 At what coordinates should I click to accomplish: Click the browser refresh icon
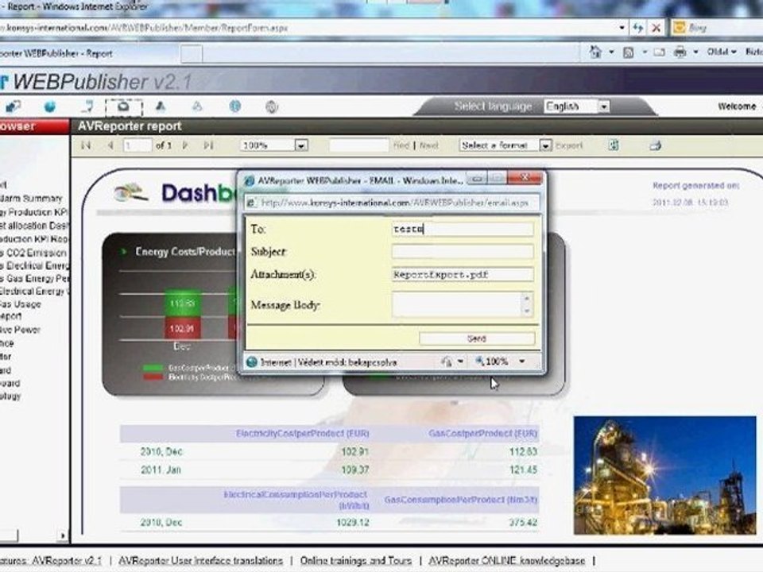click(x=637, y=28)
